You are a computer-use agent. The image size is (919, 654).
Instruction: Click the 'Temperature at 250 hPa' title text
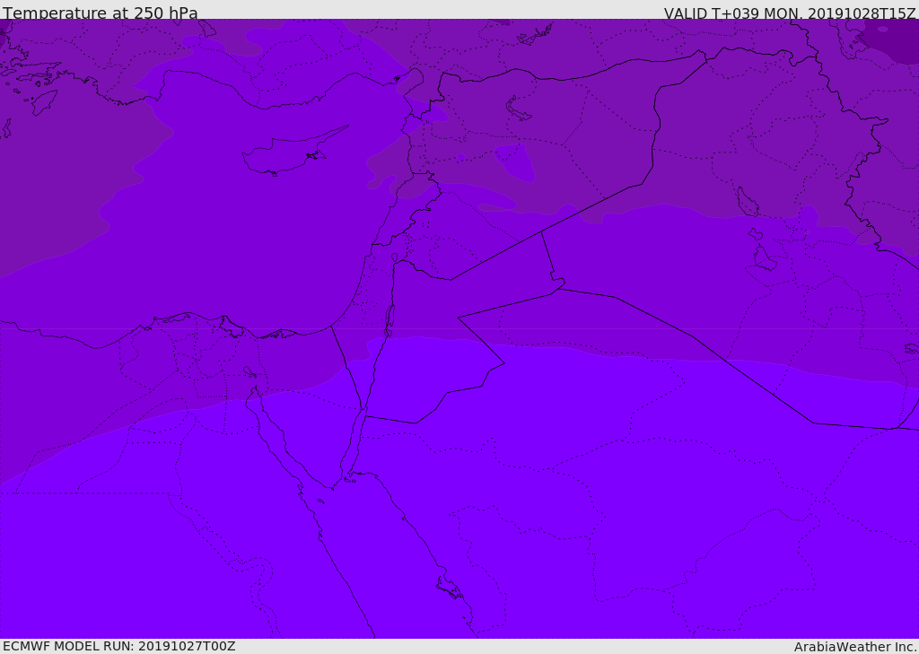pyautogui.click(x=101, y=13)
